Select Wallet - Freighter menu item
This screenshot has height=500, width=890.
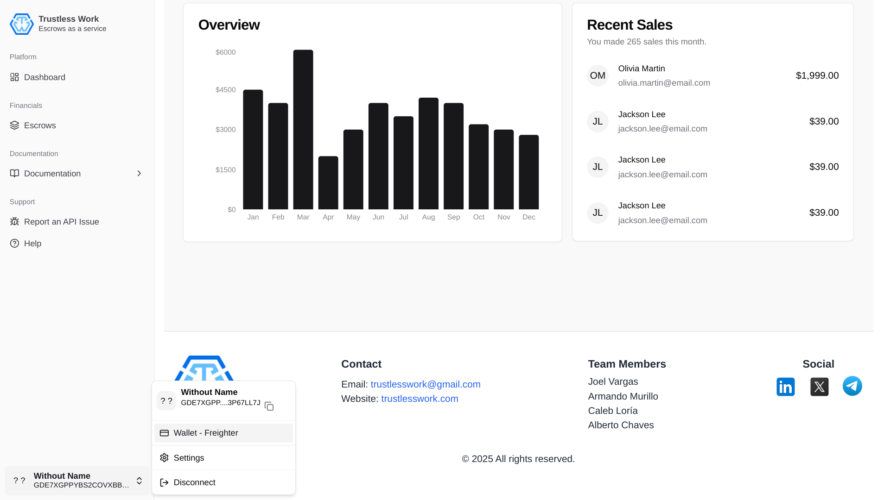pos(223,433)
